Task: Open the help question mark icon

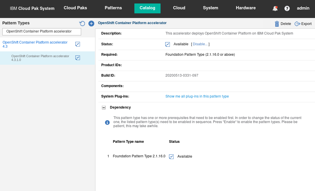Action: [x=287, y=8]
